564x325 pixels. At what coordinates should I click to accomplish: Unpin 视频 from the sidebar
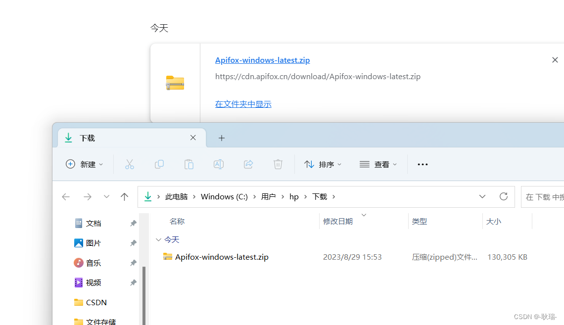coord(133,282)
